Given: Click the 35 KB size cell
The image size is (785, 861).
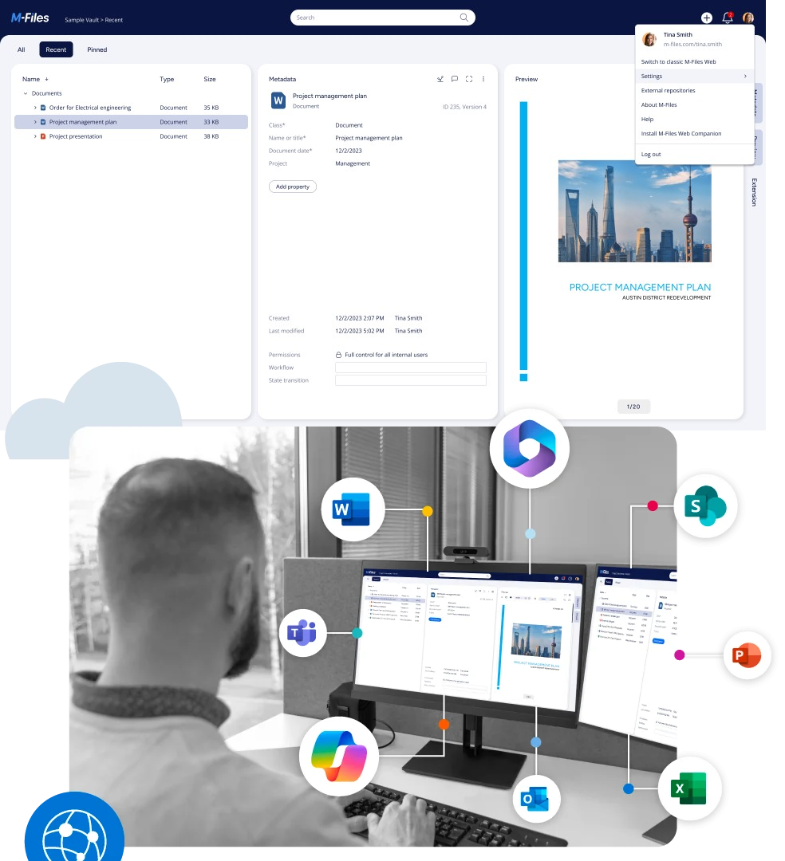Looking at the screenshot, I should click(x=211, y=108).
